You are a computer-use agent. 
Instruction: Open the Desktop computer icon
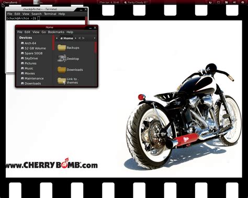point(62,59)
